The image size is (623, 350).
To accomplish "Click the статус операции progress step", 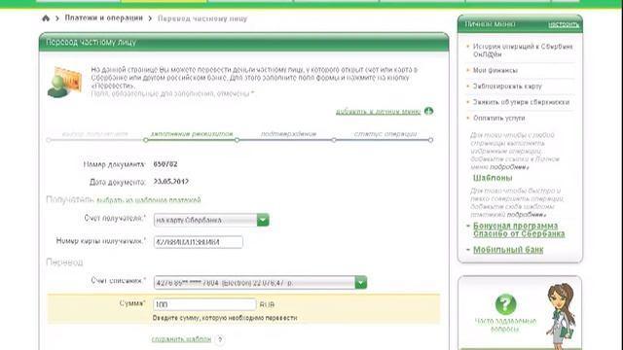I will pos(385,134).
